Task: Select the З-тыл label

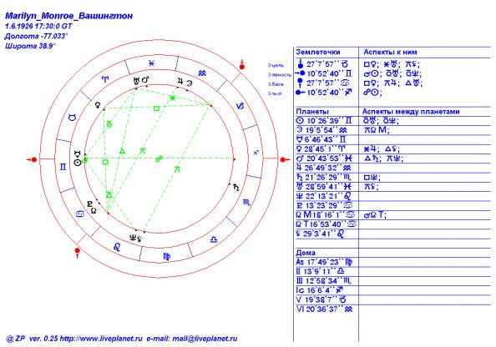Action: [274, 93]
